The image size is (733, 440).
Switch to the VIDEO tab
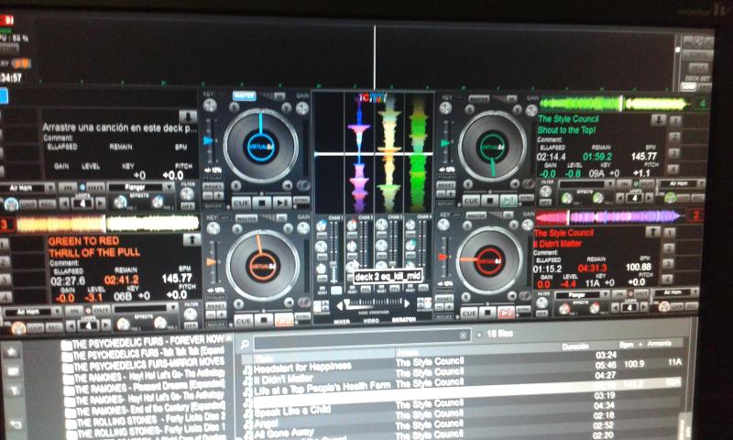371,321
